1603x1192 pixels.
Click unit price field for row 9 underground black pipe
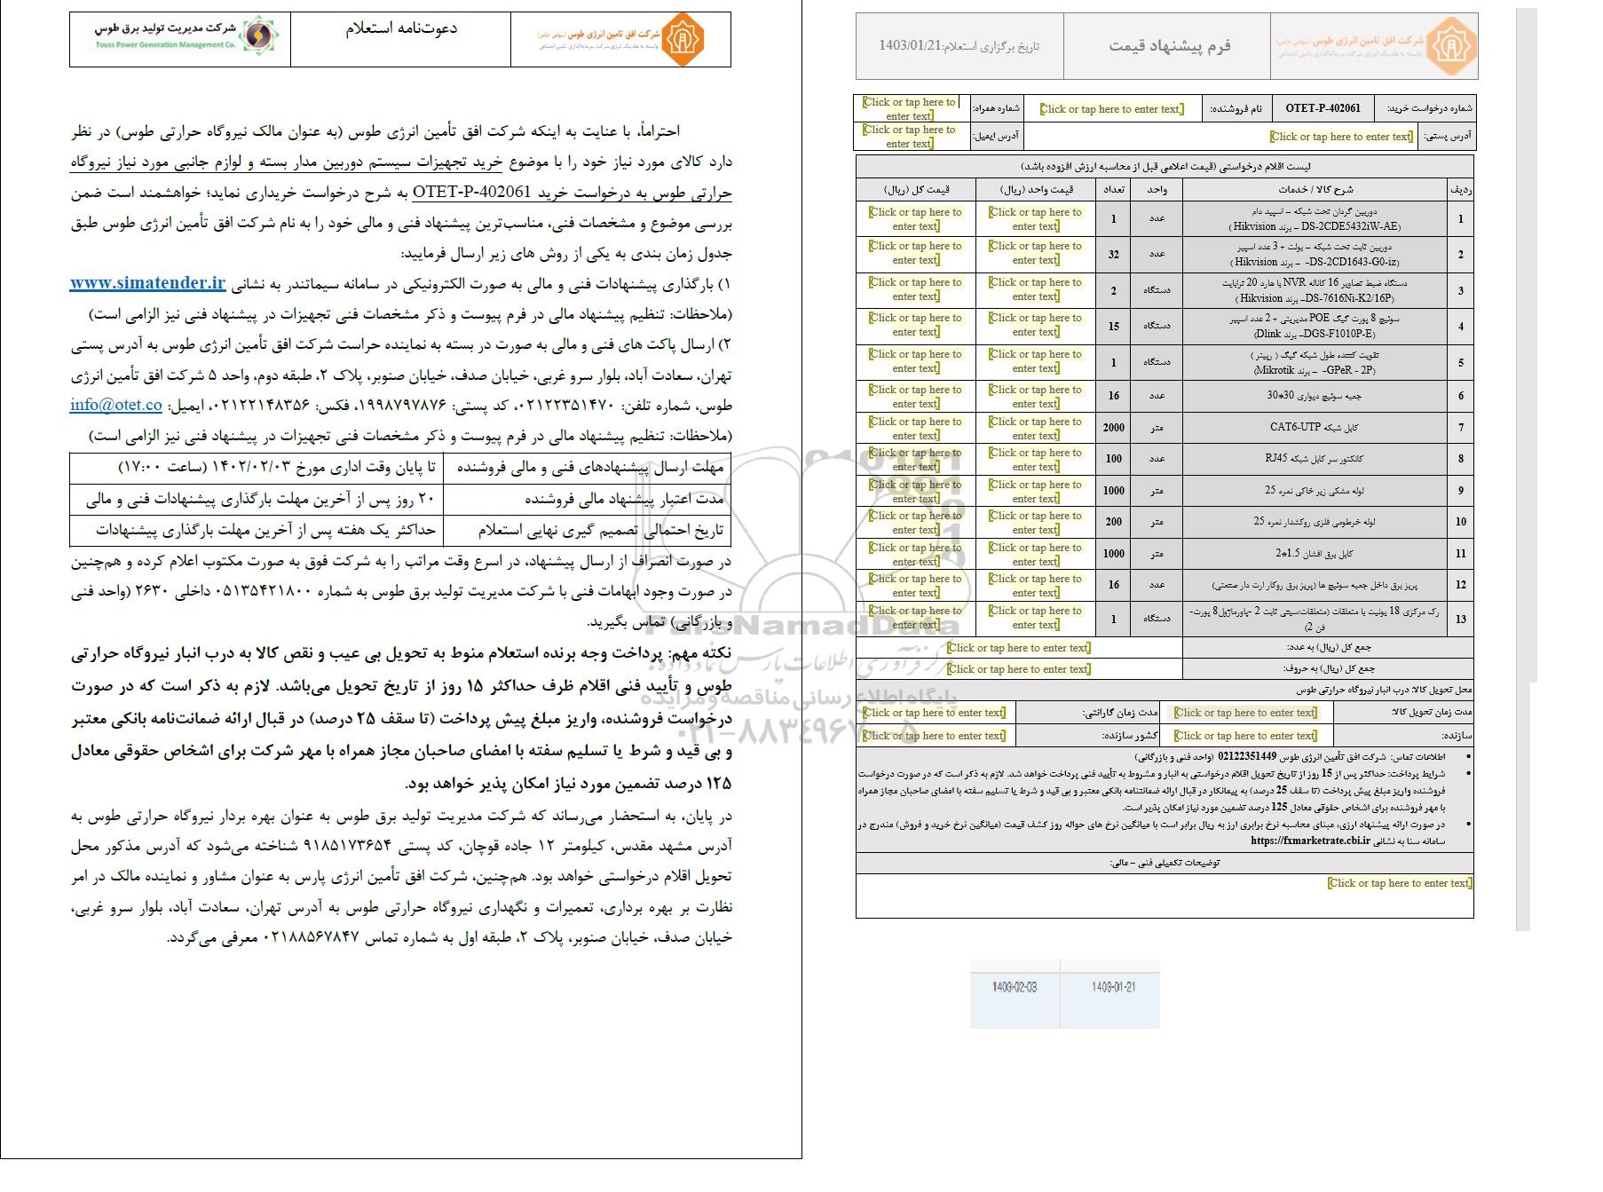pyautogui.click(x=1035, y=492)
